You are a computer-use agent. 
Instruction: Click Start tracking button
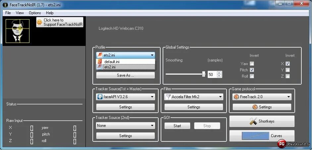[x=177, y=126]
